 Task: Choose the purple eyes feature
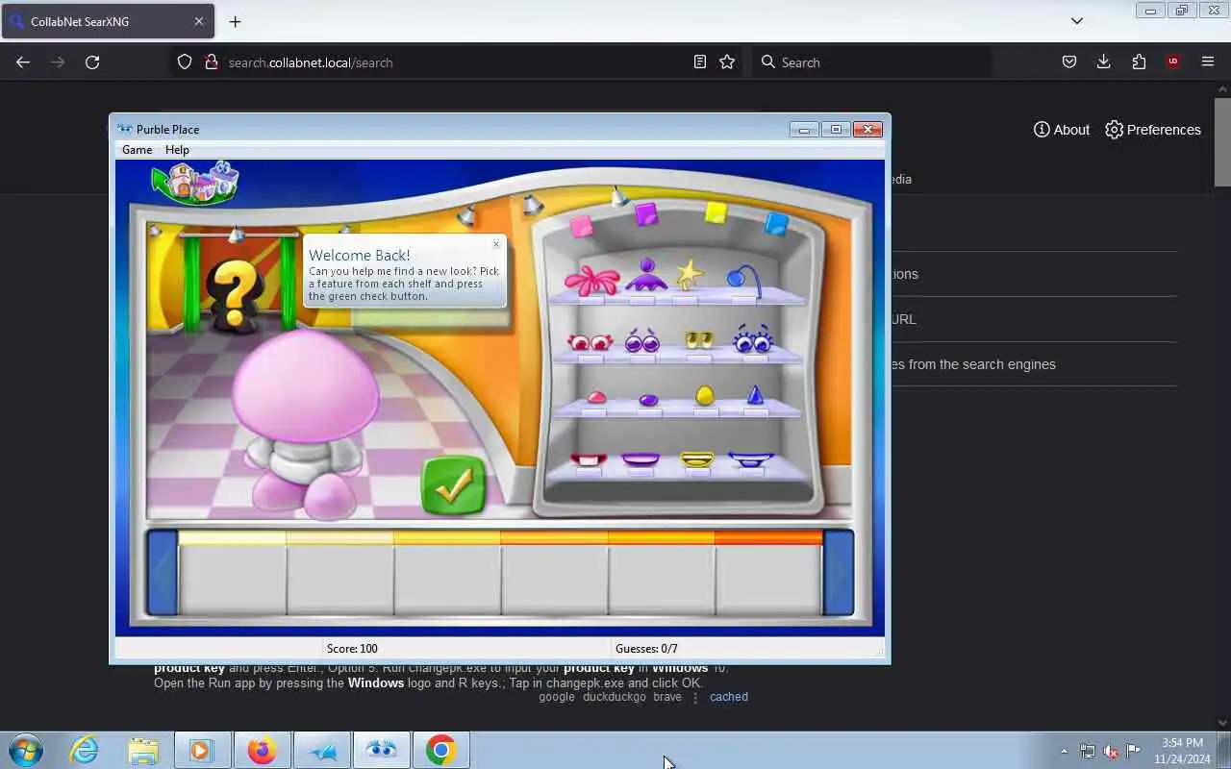point(642,341)
